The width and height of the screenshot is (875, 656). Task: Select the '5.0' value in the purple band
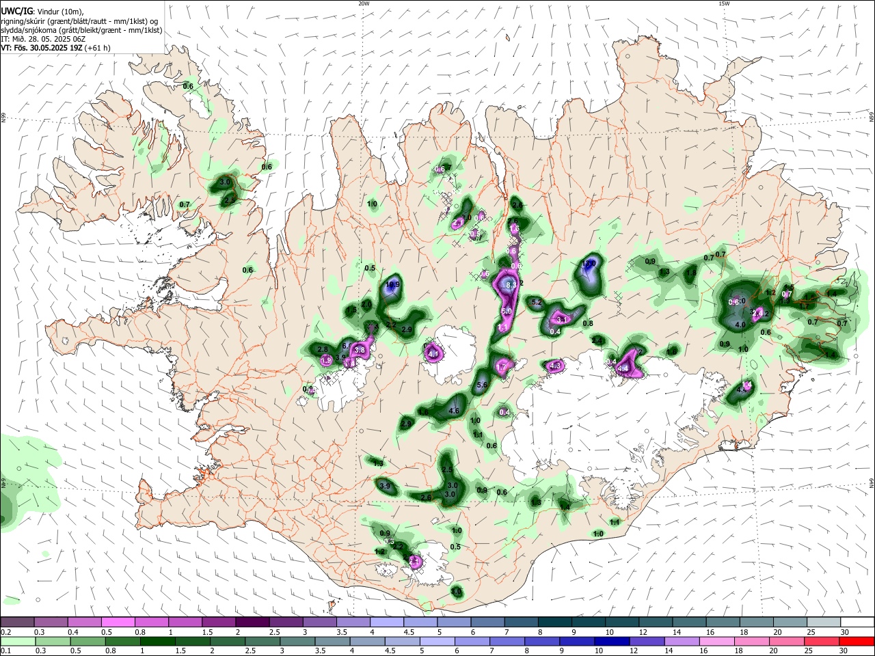tap(507, 312)
